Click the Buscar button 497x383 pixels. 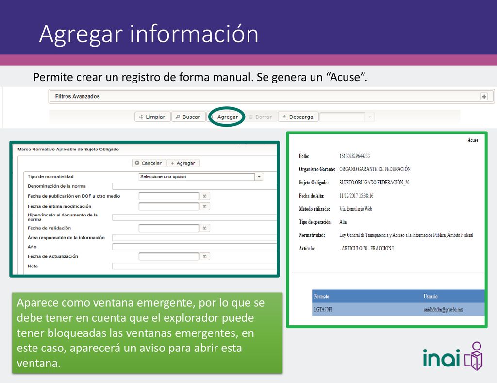pos(188,117)
